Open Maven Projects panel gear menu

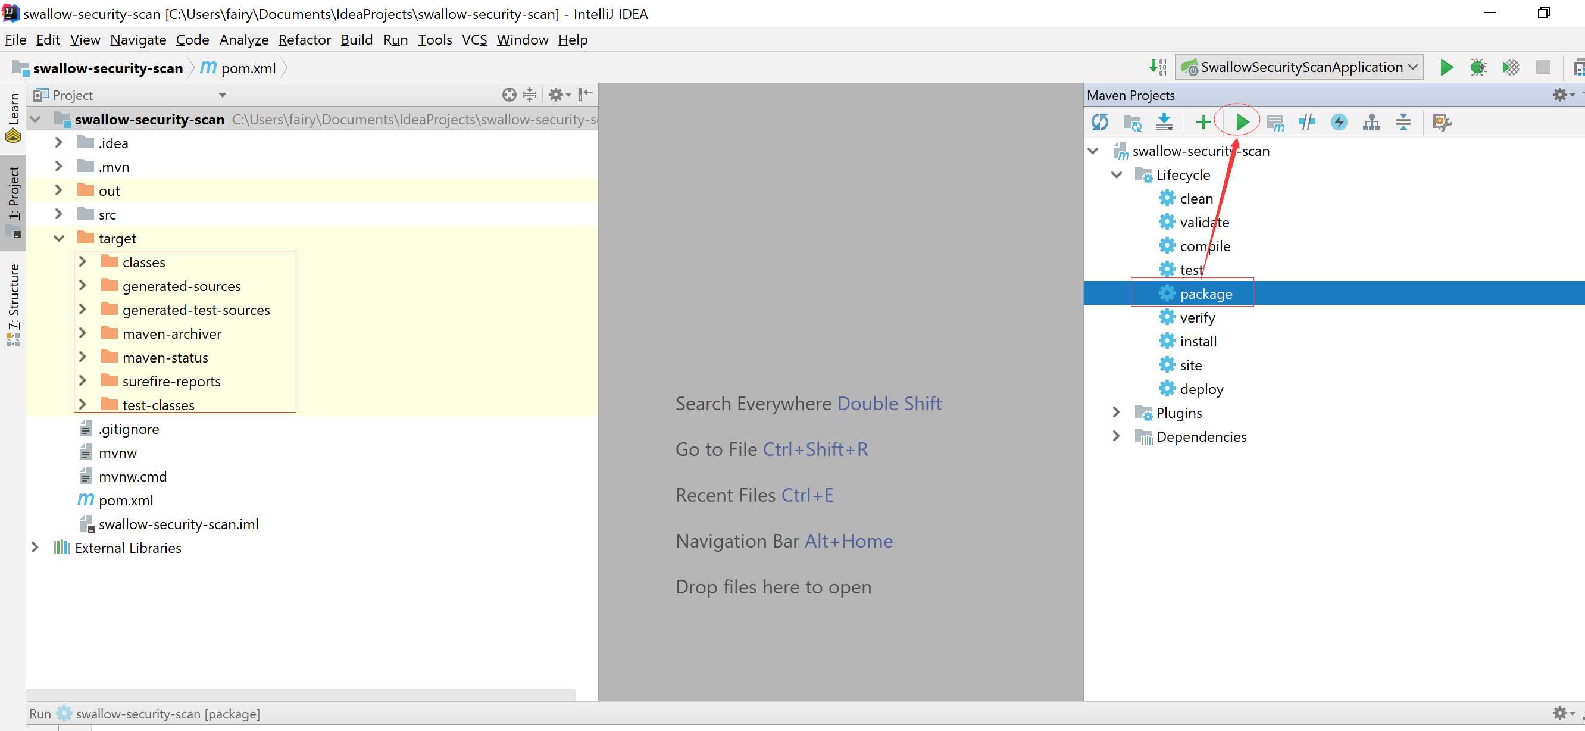(1562, 95)
